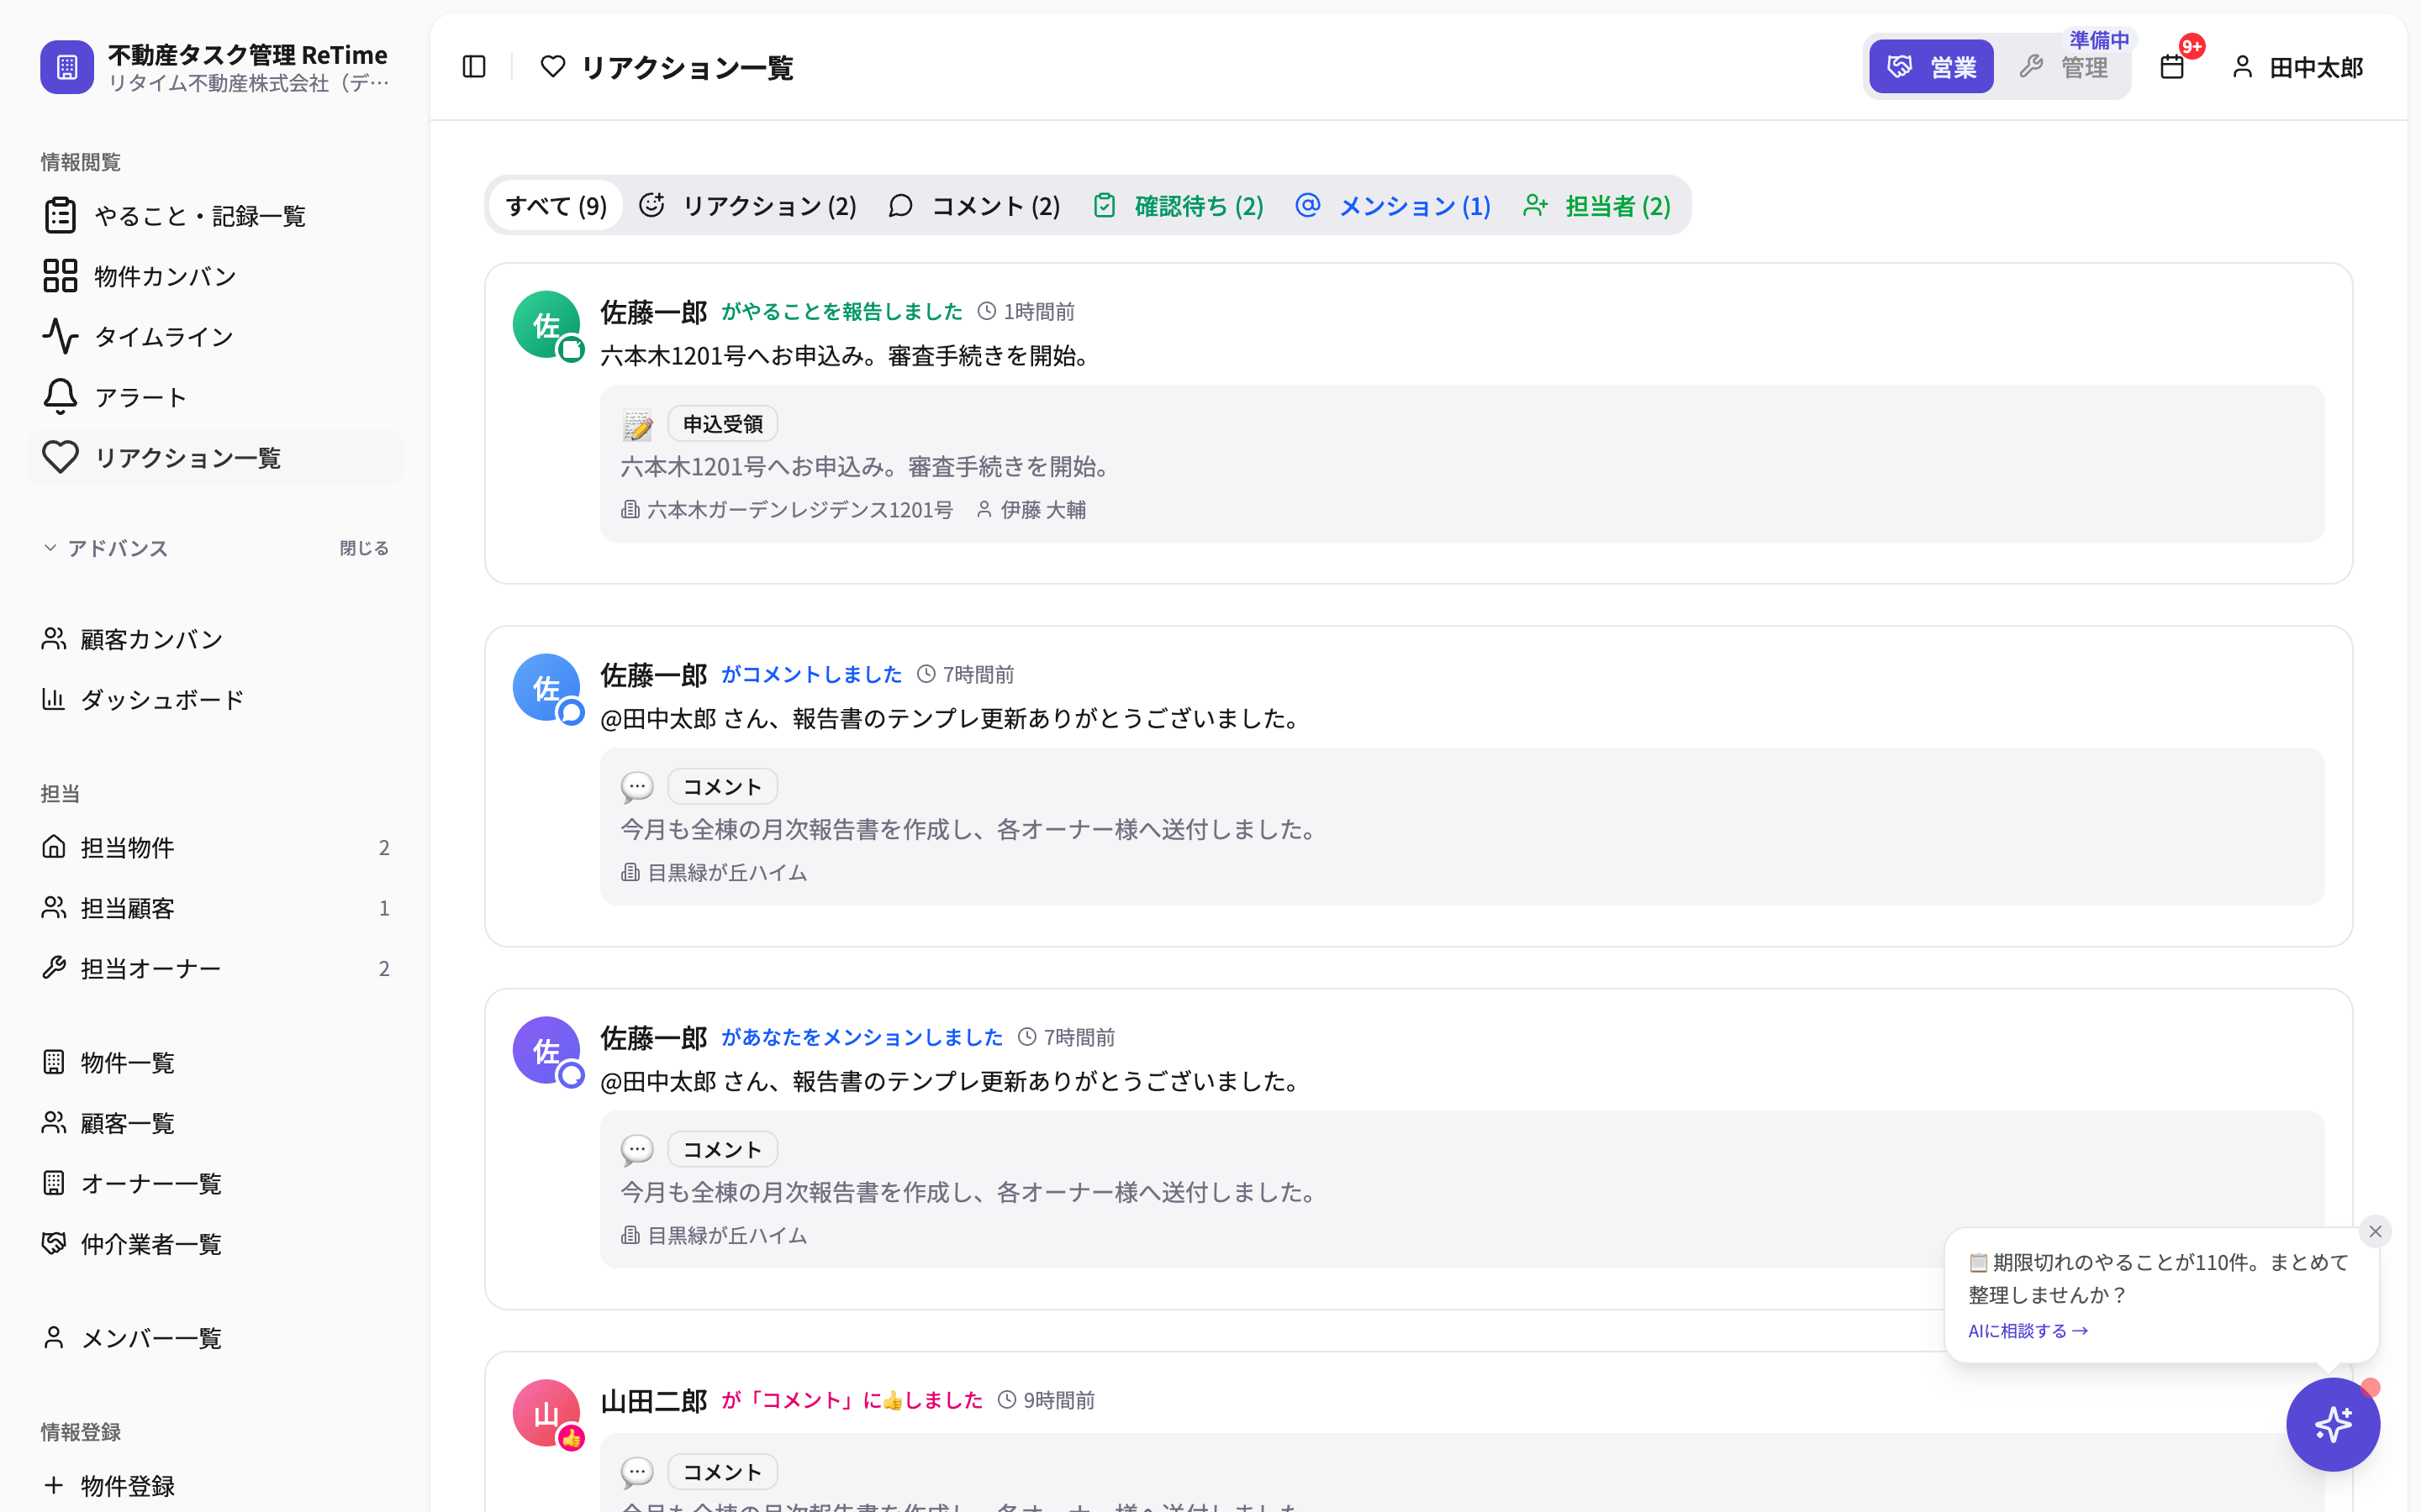This screenshot has width=2421, height=1512.
Task: Select the メンション (1) tab
Action: (x=1393, y=205)
